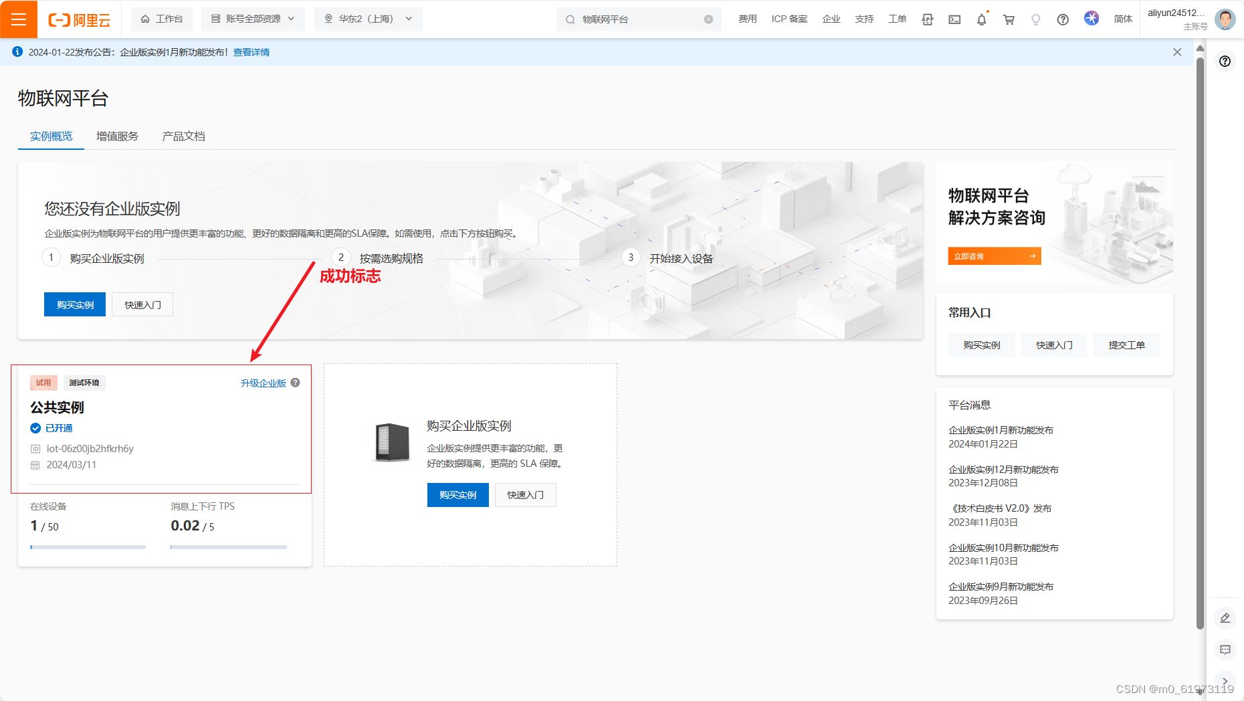
Task: Click the lightbulb tips icon
Action: [1035, 19]
